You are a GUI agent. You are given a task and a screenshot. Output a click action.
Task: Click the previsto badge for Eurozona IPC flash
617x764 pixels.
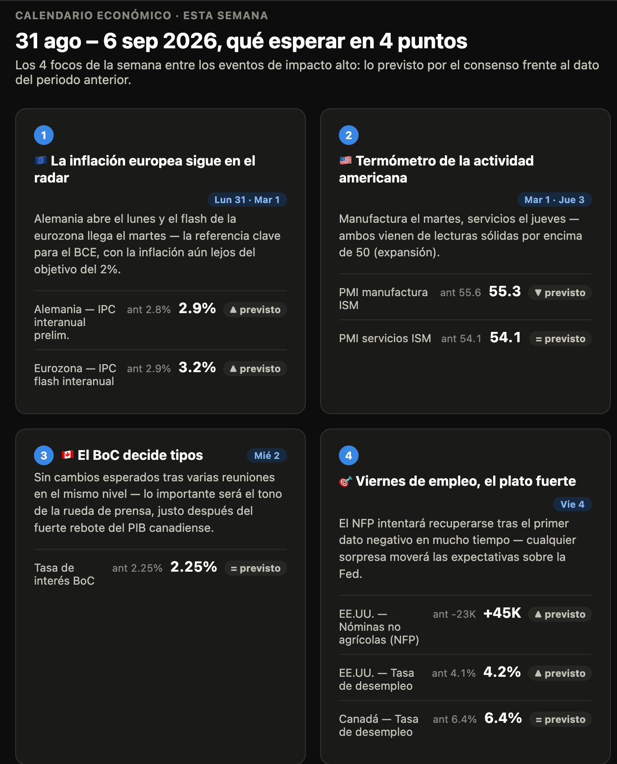(255, 369)
